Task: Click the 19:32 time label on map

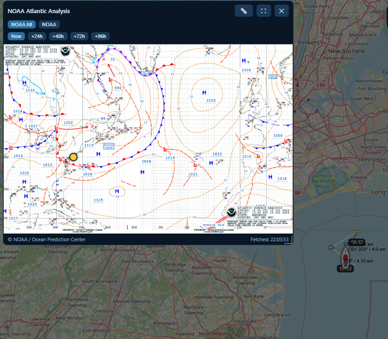Action: (357, 242)
